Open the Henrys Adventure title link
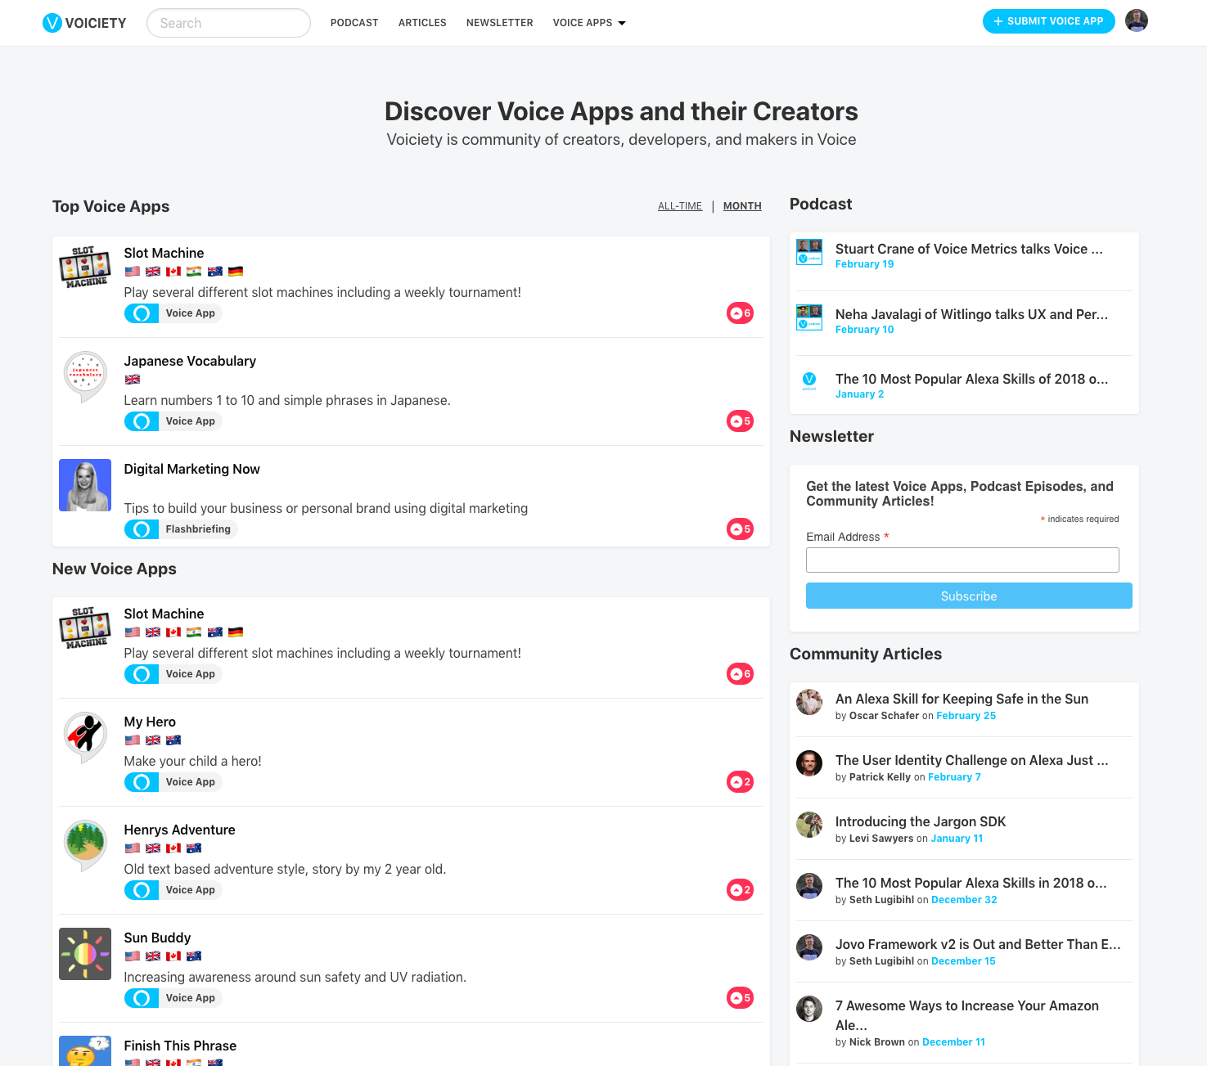Image resolution: width=1207 pixels, height=1066 pixels. tap(179, 830)
